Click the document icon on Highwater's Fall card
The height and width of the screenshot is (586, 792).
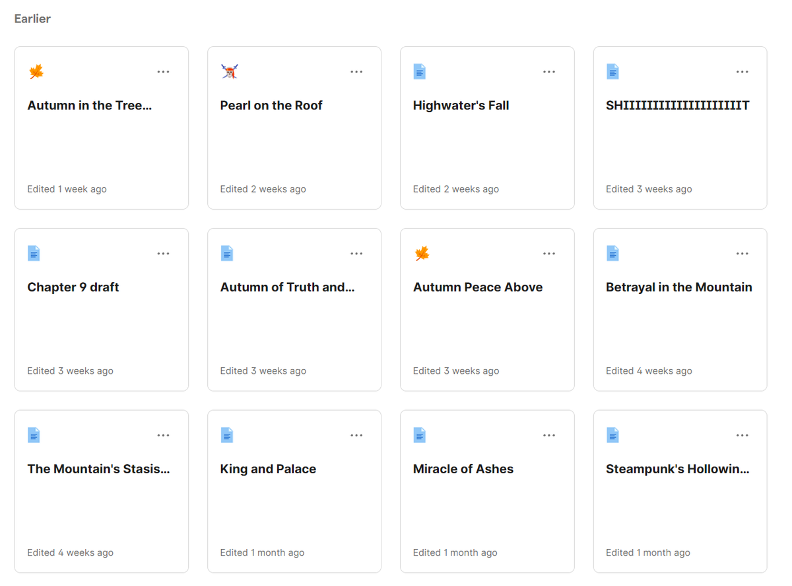tap(419, 71)
